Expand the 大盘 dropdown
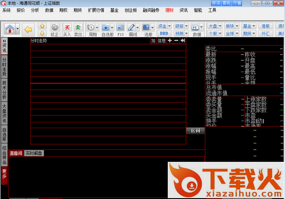Screen dimensions: 285x199 pos(214,26)
